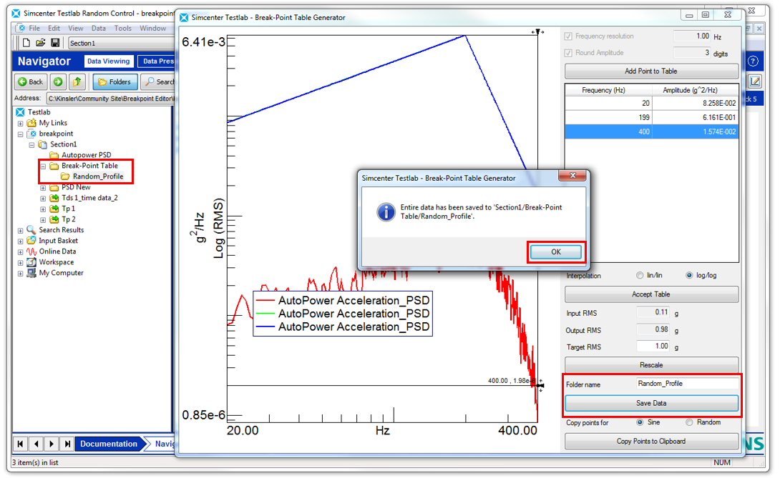Select the lin/lin interpolation radio button

coord(640,276)
